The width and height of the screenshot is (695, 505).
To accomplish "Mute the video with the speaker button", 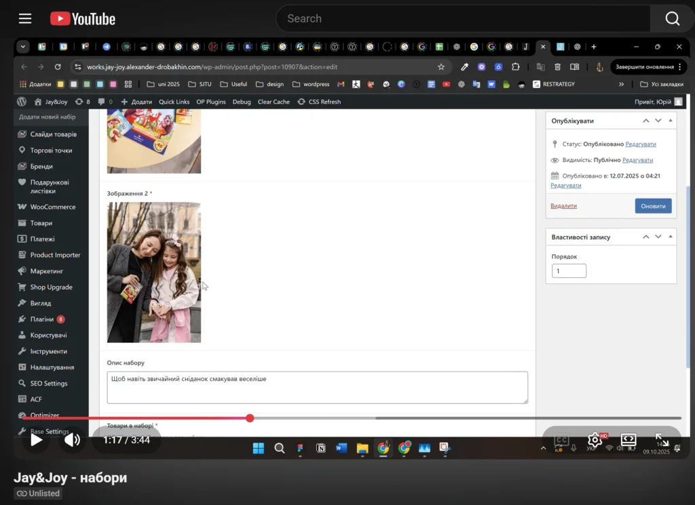I will pos(72,440).
